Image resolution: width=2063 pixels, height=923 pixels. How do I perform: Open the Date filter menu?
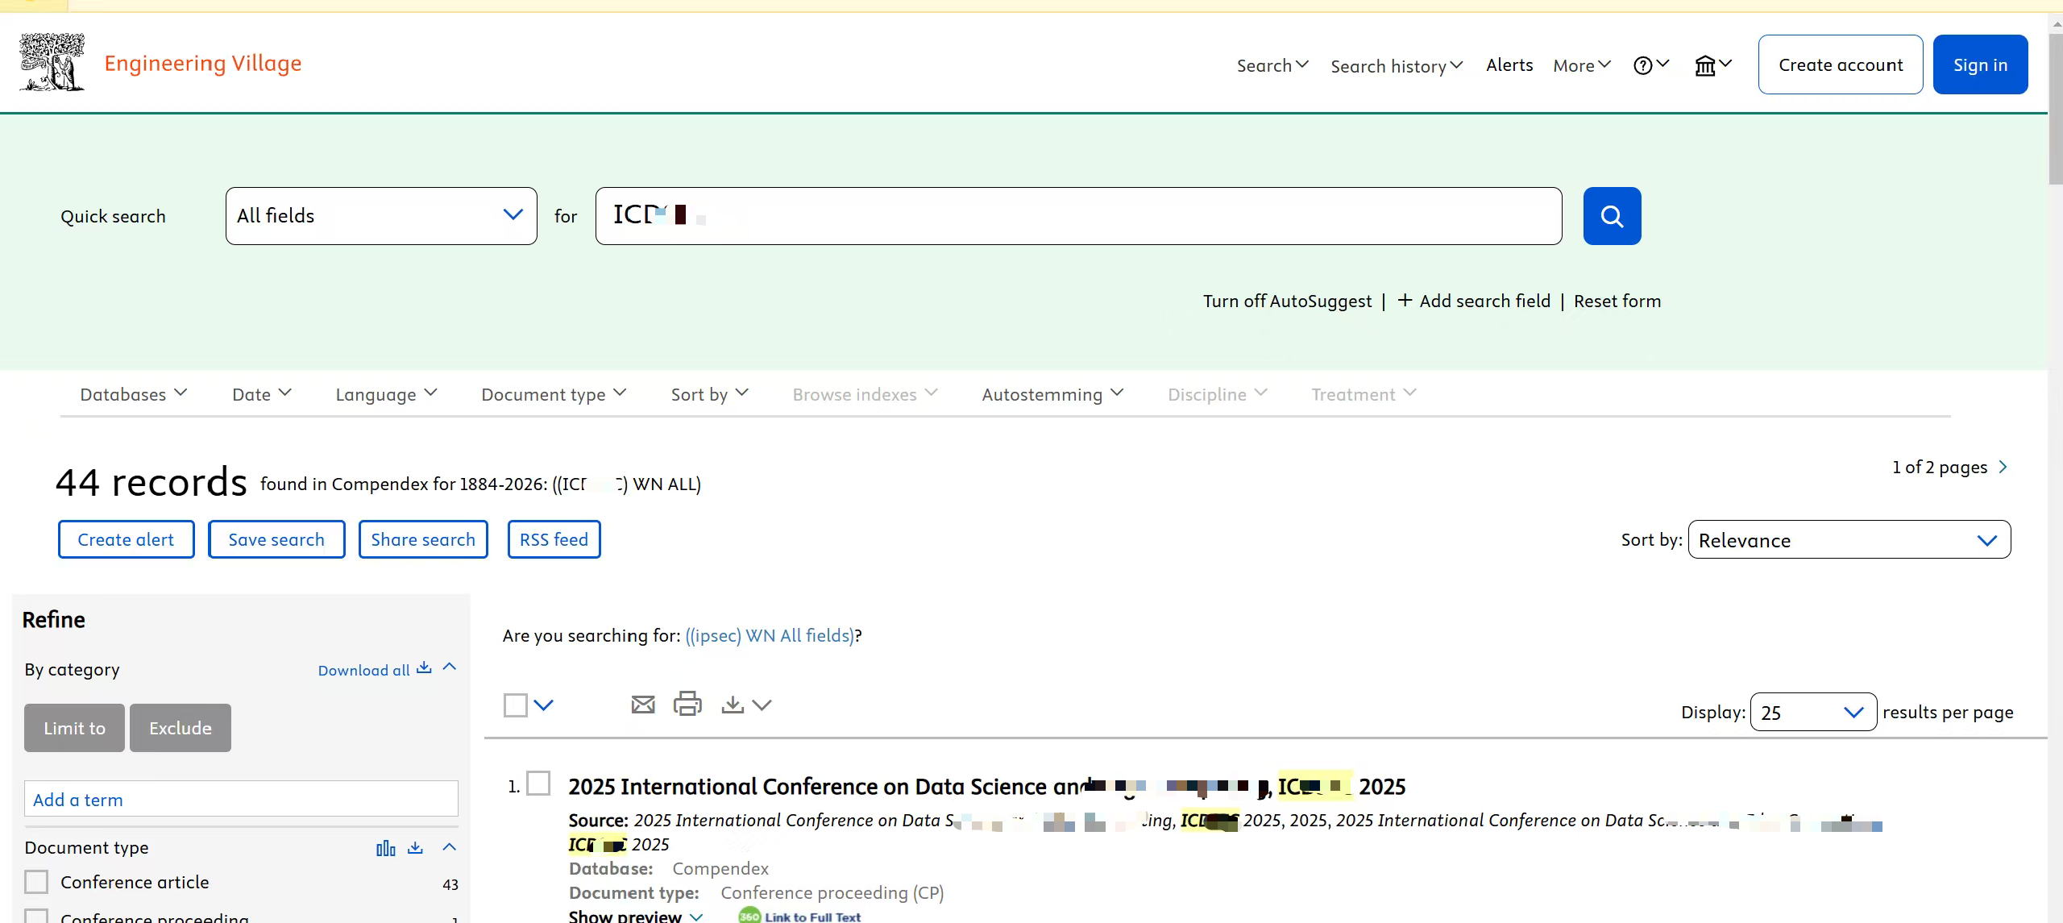coord(262,394)
